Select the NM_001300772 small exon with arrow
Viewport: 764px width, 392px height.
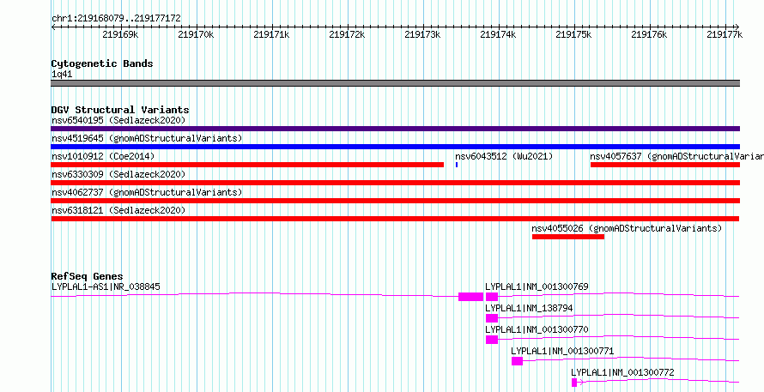tap(574, 383)
